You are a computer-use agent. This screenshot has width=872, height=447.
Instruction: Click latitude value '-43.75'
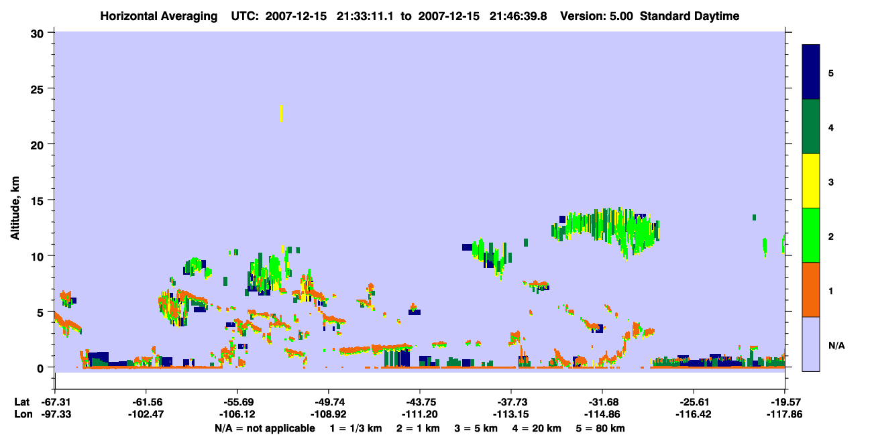click(x=420, y=402)
